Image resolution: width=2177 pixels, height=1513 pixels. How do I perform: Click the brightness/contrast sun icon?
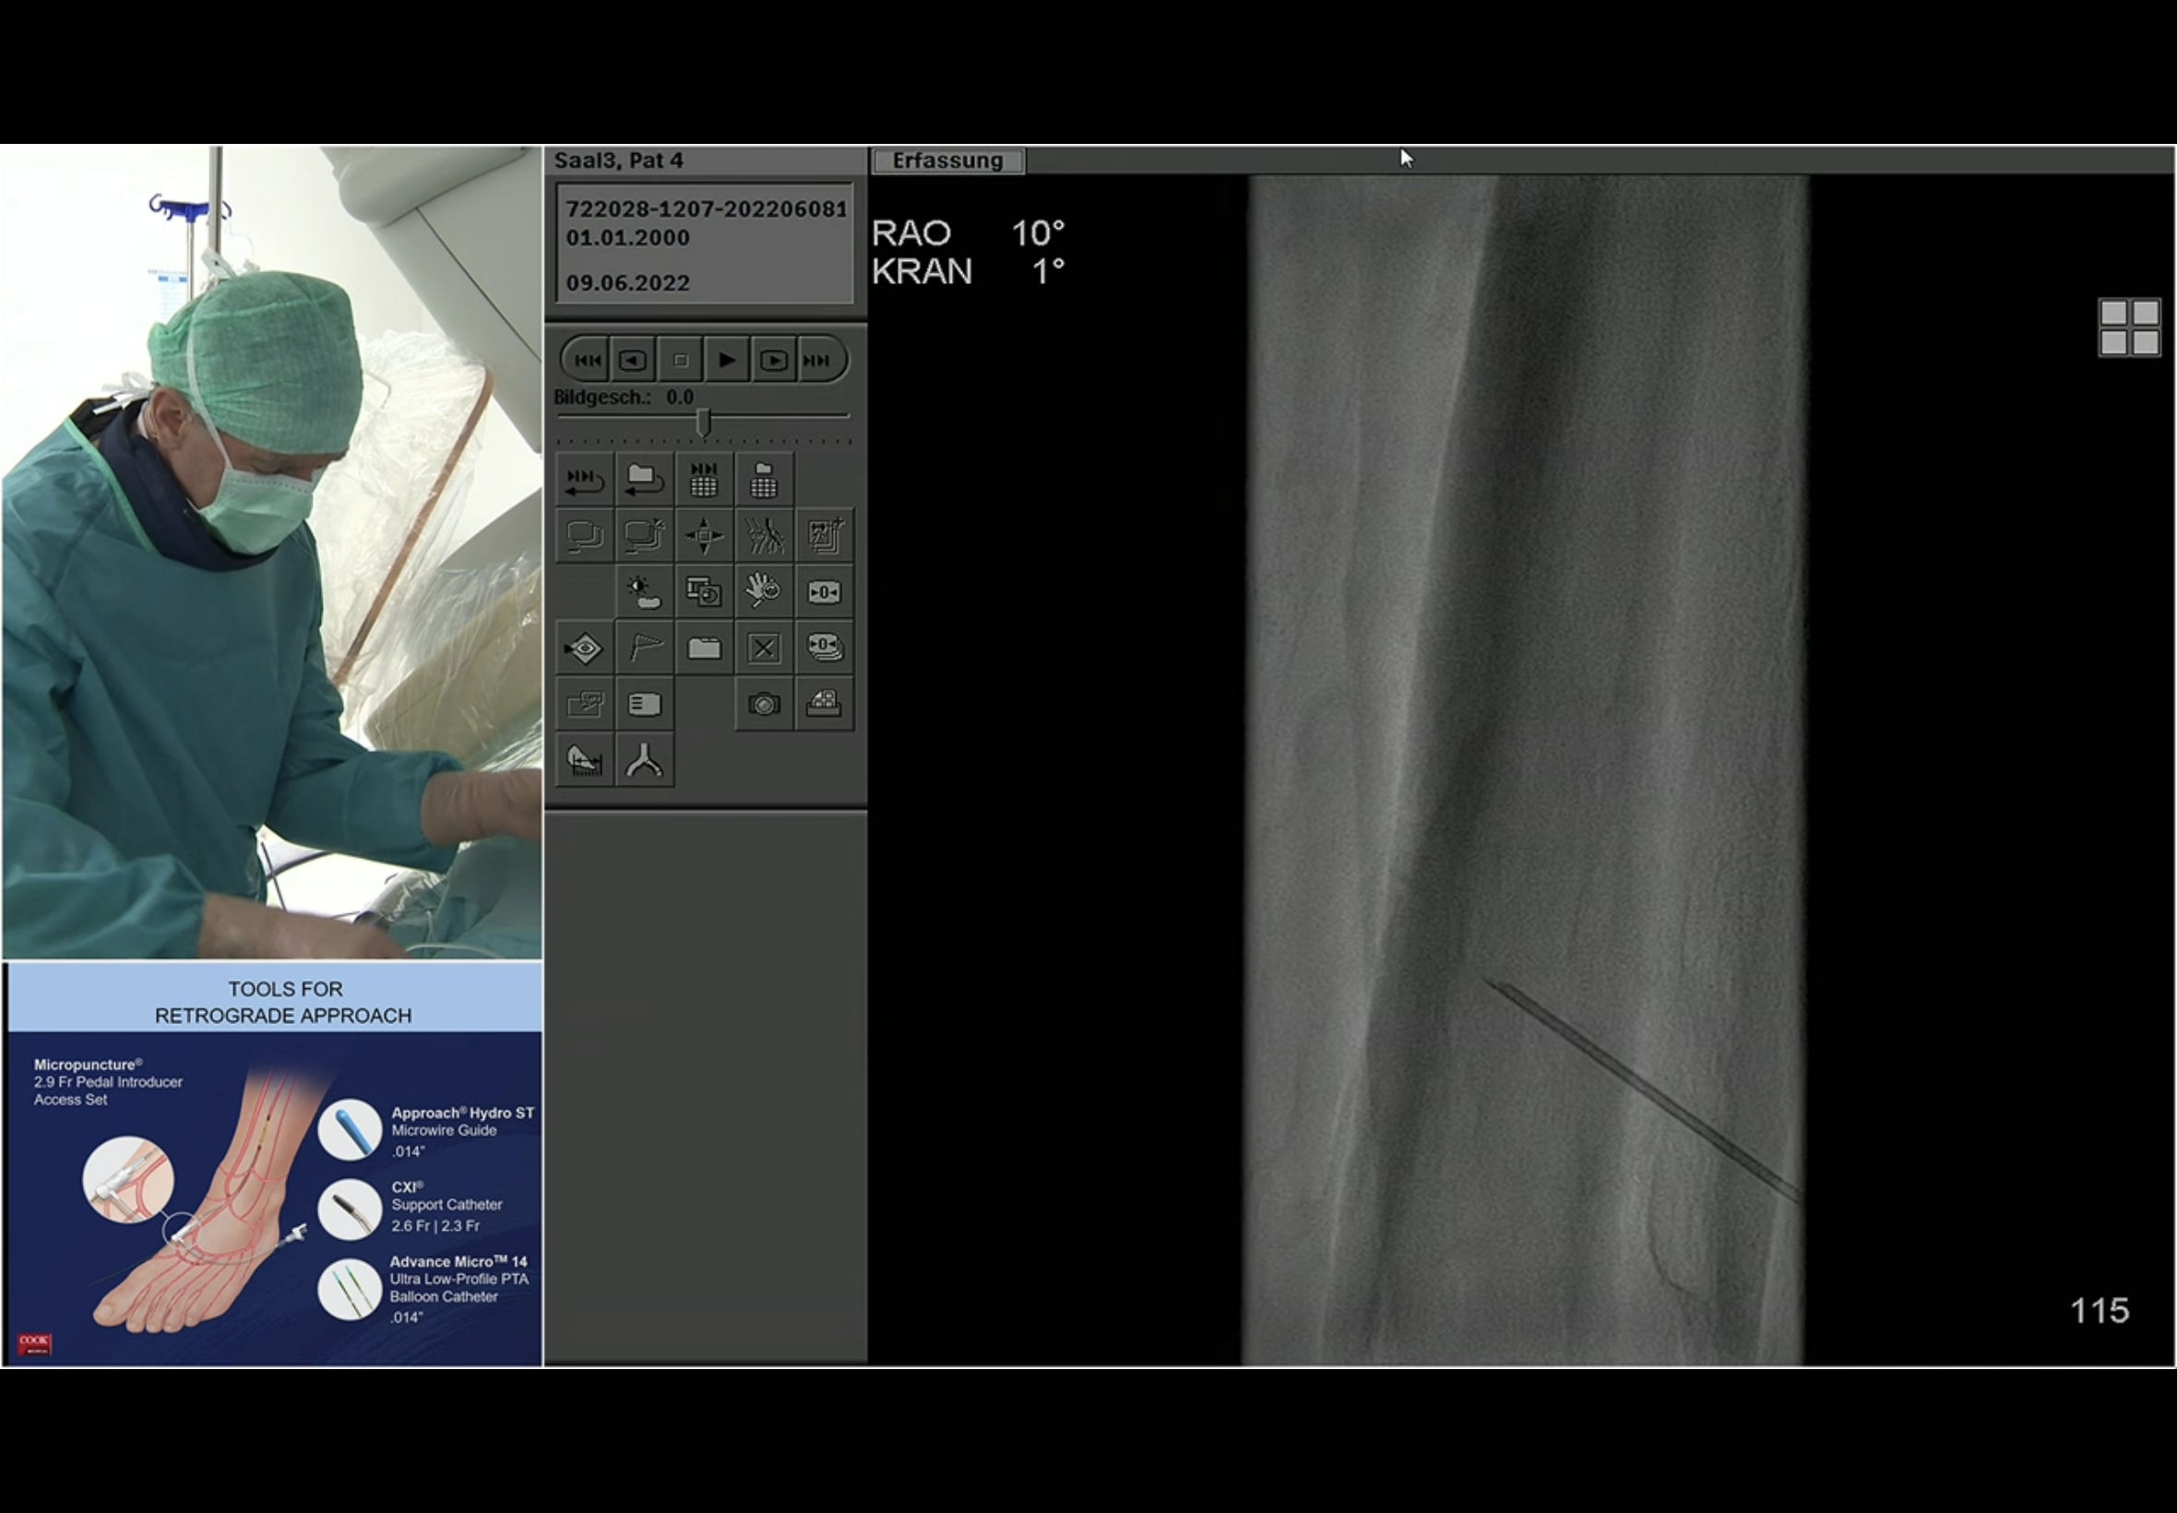click(x=645, y=592)
